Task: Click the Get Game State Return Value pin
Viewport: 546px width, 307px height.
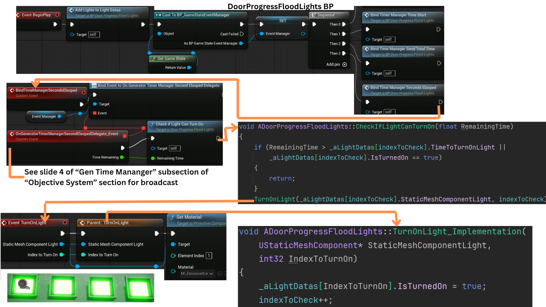Action: 189,68
